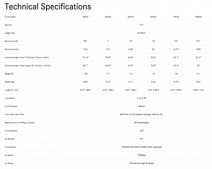This screenshot has height=169, width=212.
Task: Select the 47.8mm image circle value
Action: coord(142,33)
